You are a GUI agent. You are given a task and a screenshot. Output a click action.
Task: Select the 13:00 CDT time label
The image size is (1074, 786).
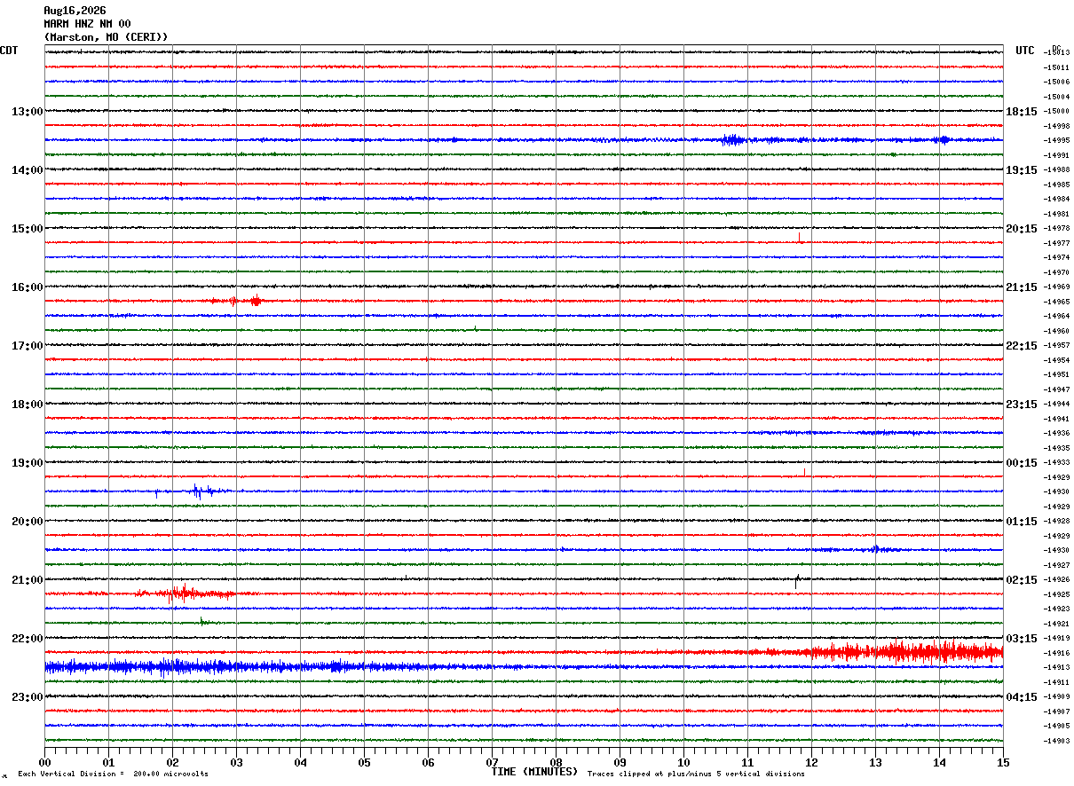[x=27, y=112]
